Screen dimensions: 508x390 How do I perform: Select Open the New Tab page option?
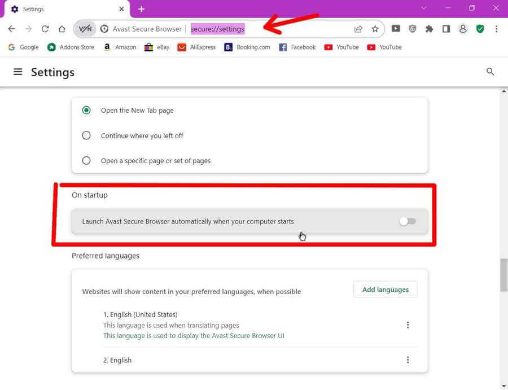pyautogui.click(x=86, y=110)
